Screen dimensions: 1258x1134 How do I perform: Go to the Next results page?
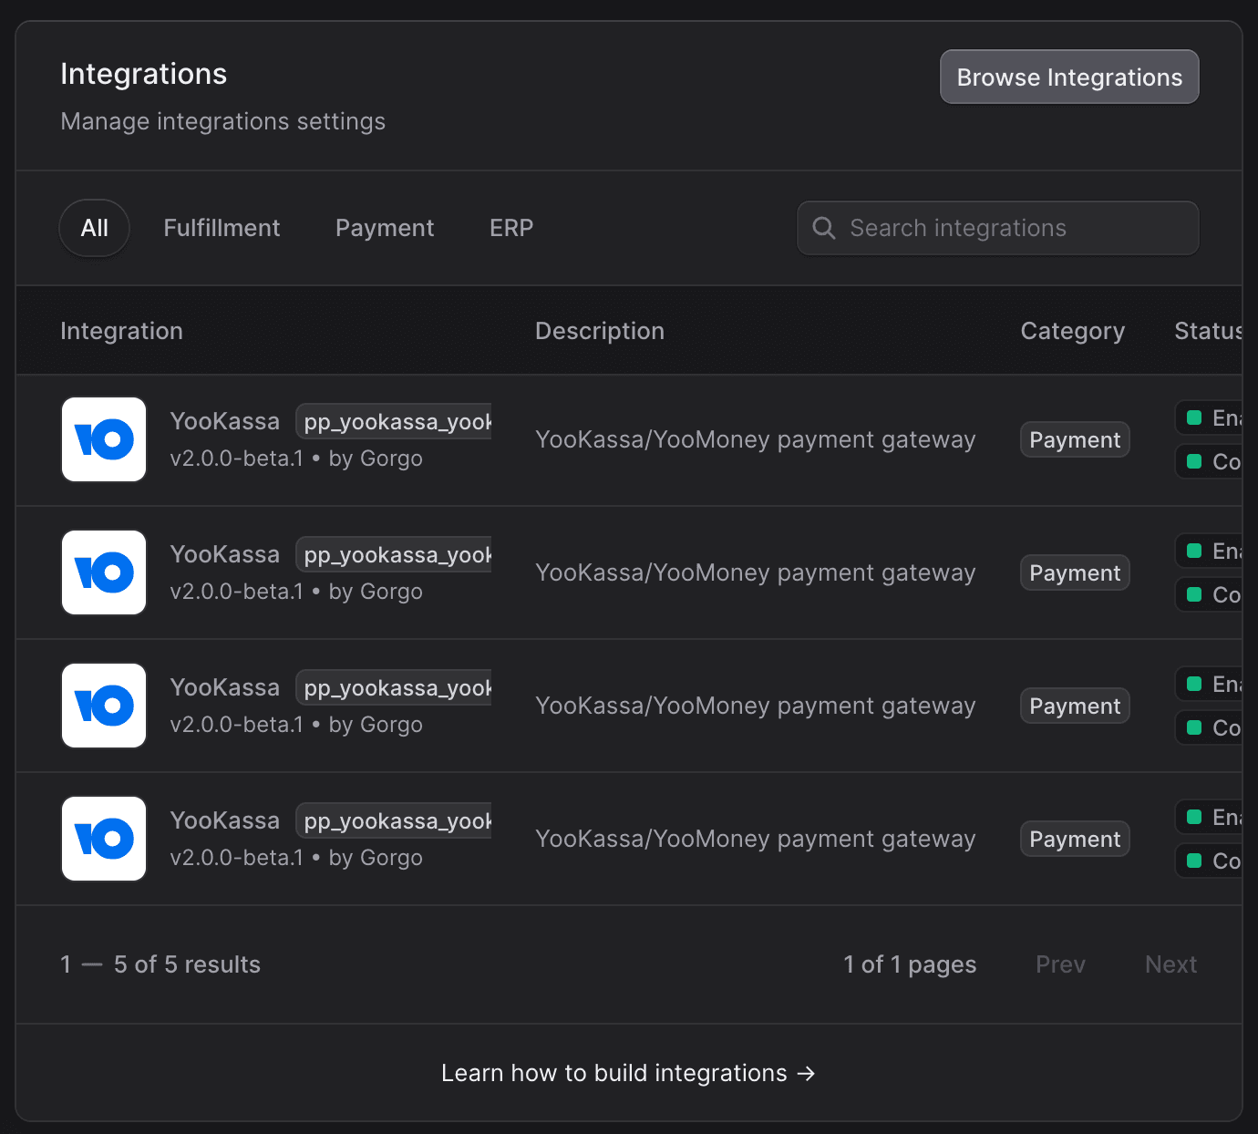pyautogui.click(x=1170, y=964)
